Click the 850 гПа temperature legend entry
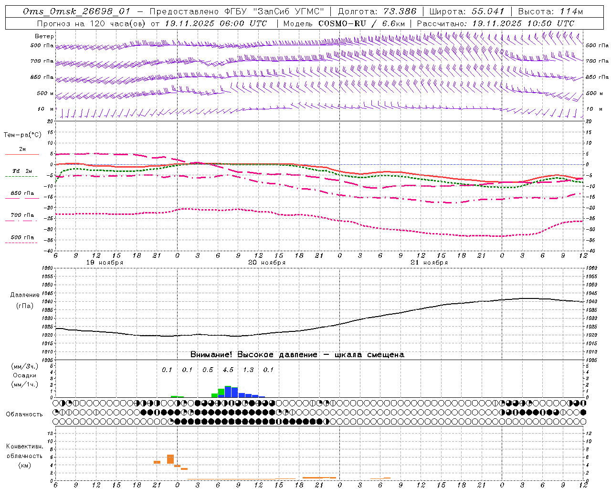Image resolution: width=611 pixels, height=489 pixels. (x=22, y=193)
